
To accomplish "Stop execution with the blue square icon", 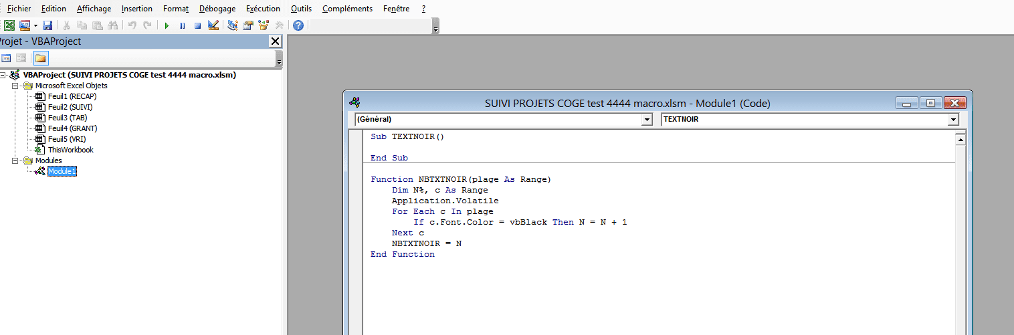I will coord(197,25).
